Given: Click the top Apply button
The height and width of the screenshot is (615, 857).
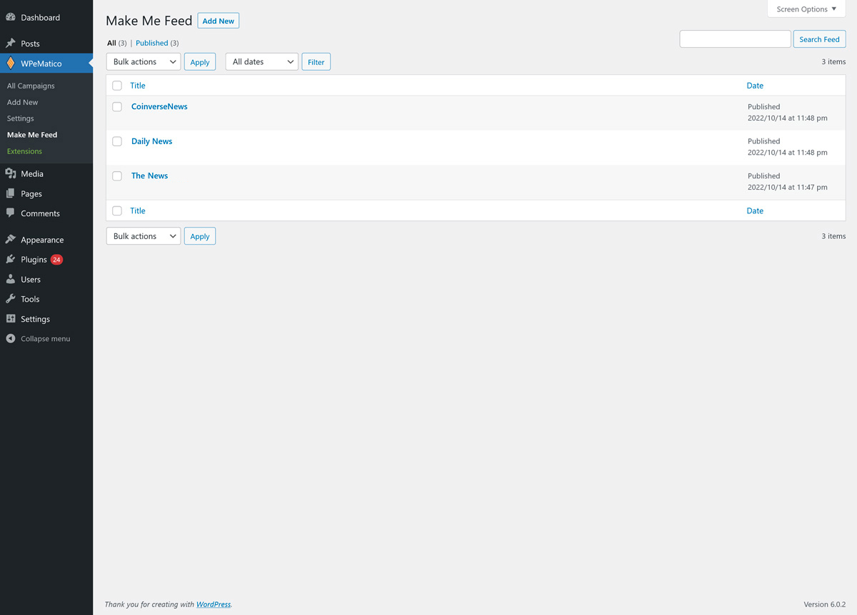Looking at the screenshot, I should pyautogui.click(x=200, y=62).
